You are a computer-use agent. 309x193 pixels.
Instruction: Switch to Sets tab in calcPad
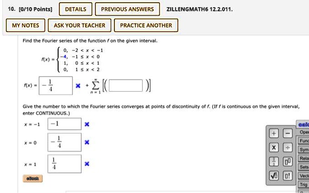pos(304,167)
